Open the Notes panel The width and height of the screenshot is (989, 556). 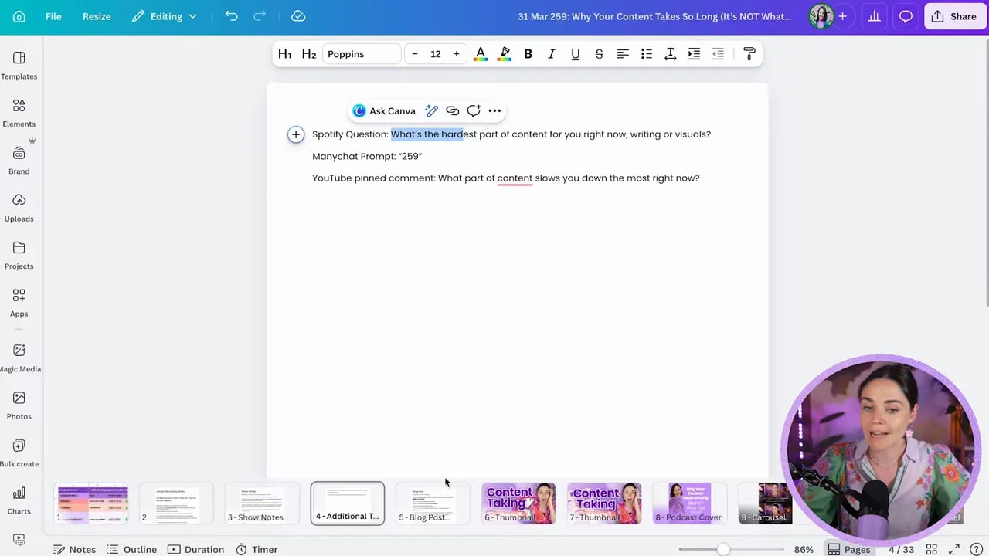[x=75, y=550]
